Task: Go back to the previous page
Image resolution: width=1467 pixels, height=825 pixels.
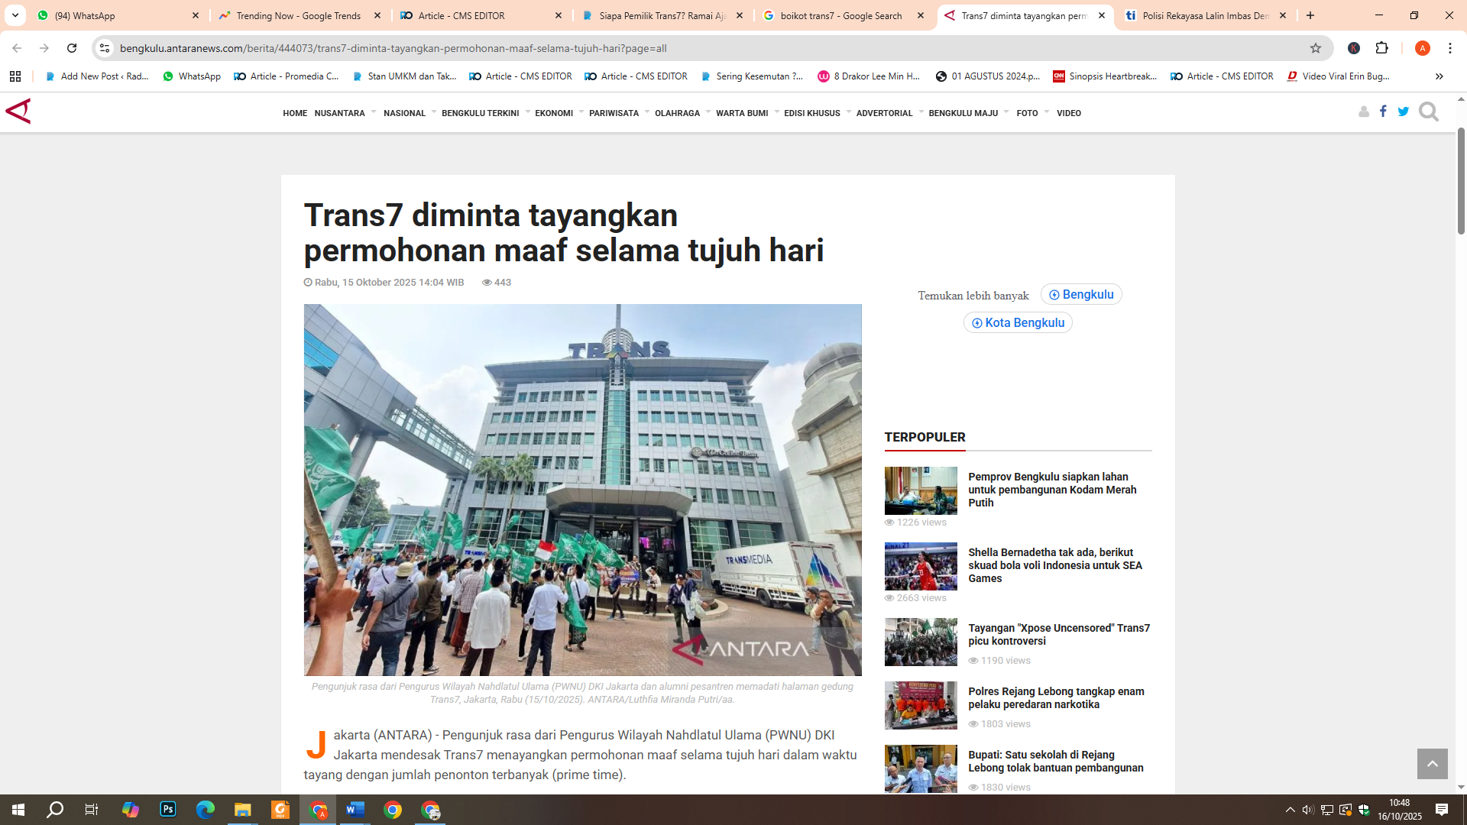Action: pos(17,48)
